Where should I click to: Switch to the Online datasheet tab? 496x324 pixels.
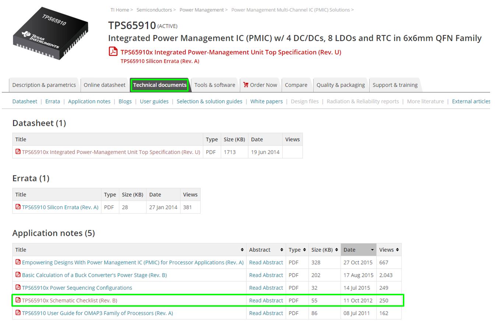pyautogui.click(x=104, y=85)
